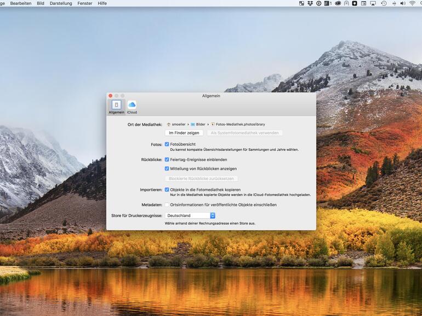This screenshot has width=422, height=316.
Task: Click Als Systemfotomediathek verwenden button
Action: 244,133
